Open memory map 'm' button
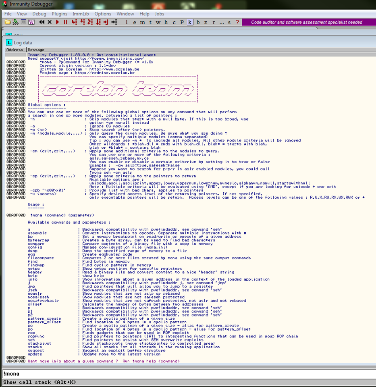This screenshot has width=376, height=387. pos(142,22)
